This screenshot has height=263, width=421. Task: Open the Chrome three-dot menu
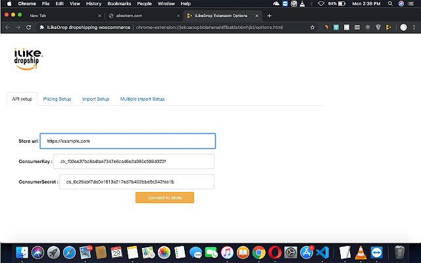[x=414, y=28]
